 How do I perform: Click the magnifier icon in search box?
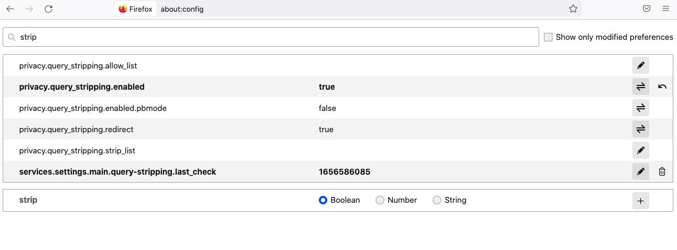(12, 37)
